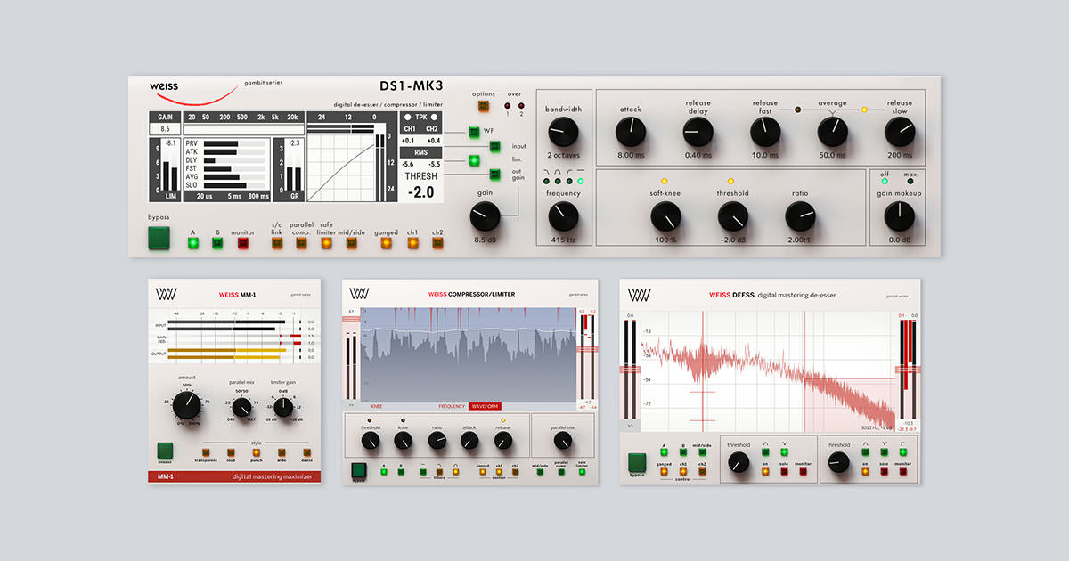The width and height of the screenshot is (1069, 561).
Task: Click the GAIN 8.5 value field
Action: [165, 129]
